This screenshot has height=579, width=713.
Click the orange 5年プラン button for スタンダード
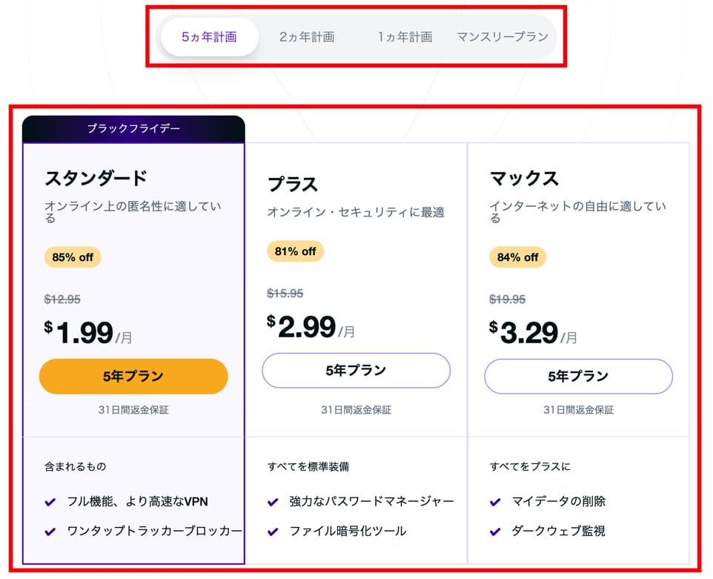point(133,376)
